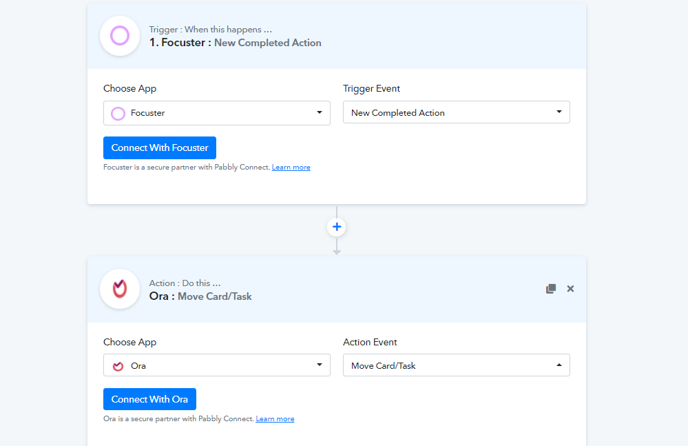Open the Move Card/Task action event dropdown

[457, 365]
